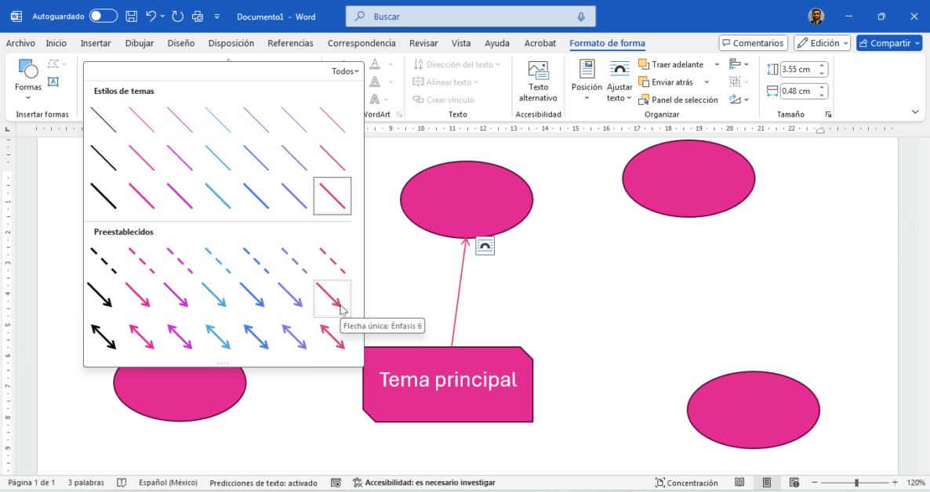Switch to Concentración focus mode
The width and height of the screenshot is (930, 492).
[x=687, y=483]
